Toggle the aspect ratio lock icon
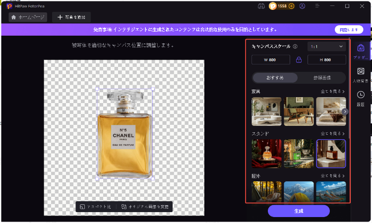Screen dimensions: 372x223 [299, 60]
